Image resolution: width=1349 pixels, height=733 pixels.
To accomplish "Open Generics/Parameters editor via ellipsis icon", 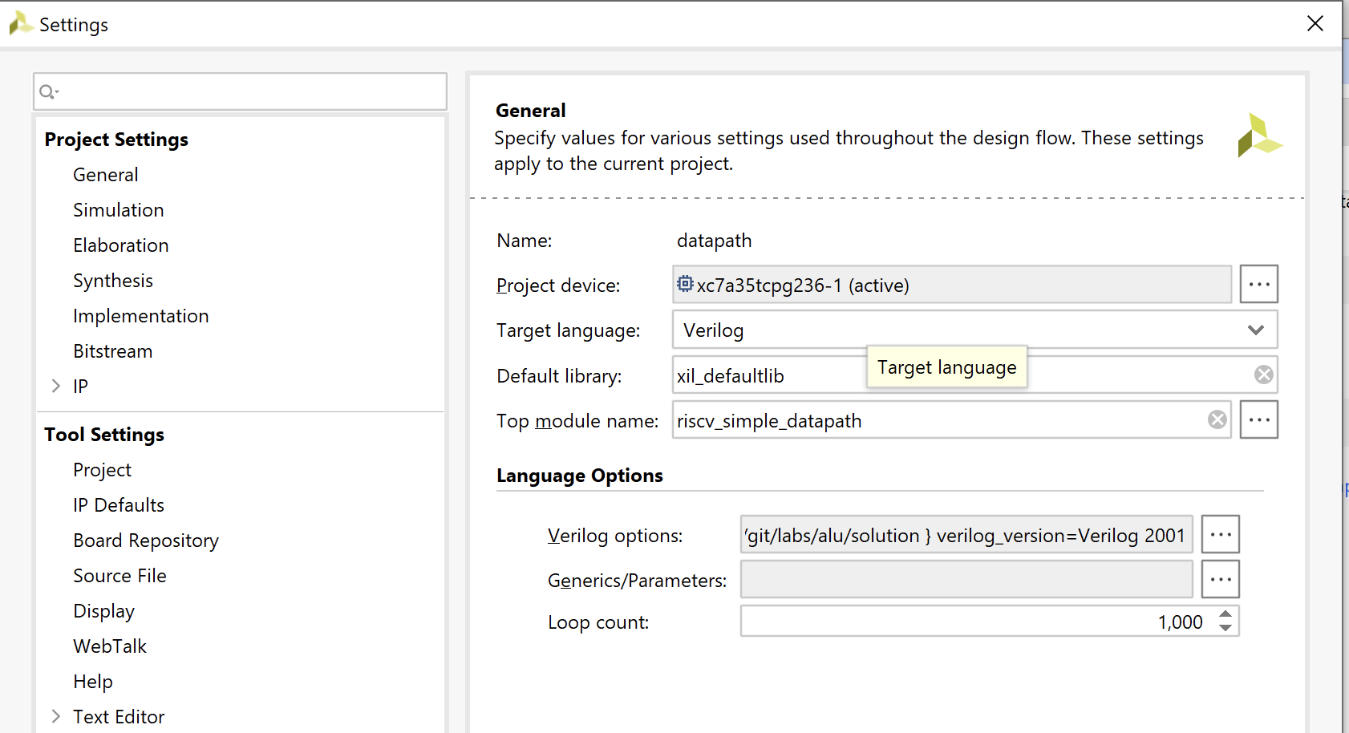I will pos(1220,579).
